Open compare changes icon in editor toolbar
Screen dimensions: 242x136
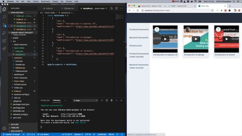[x=112, y=8]
